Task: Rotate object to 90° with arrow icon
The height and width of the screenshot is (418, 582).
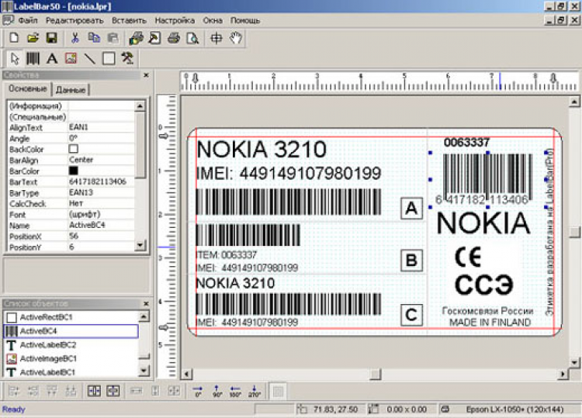Action: click(217, 392)
